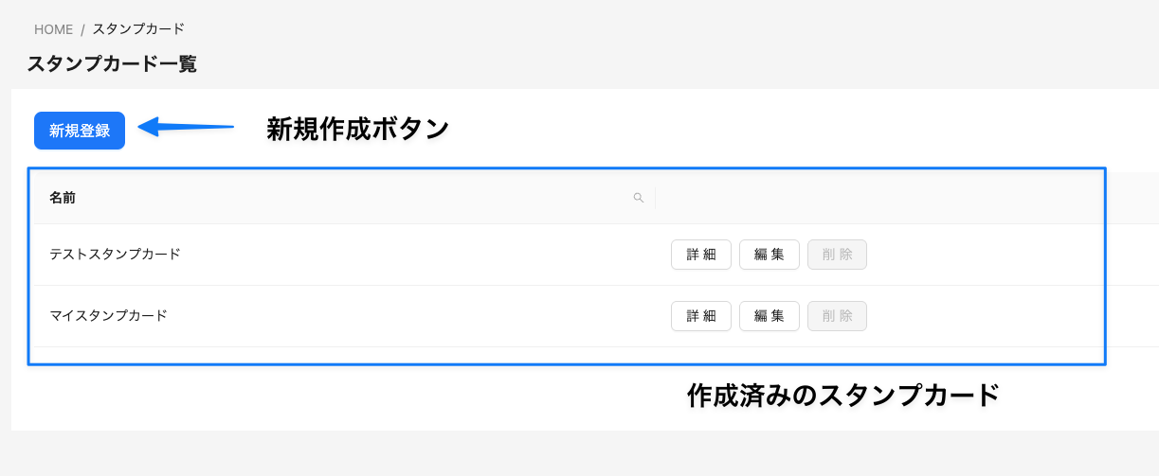Select the マイスタンプカード row name
The height and width of the screenshot is (476, 1159).
coord(108,316)
